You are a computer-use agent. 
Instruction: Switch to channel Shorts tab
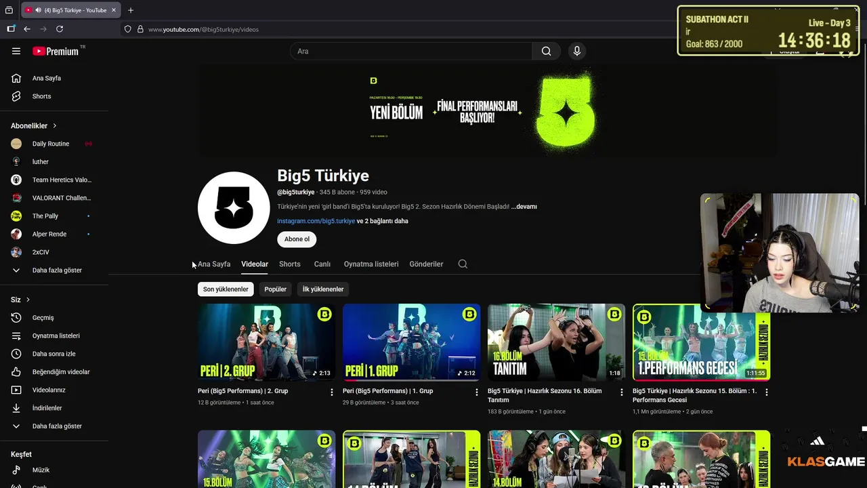[289, 264]
